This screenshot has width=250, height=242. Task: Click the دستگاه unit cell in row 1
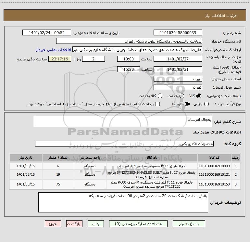pos(90,166)
